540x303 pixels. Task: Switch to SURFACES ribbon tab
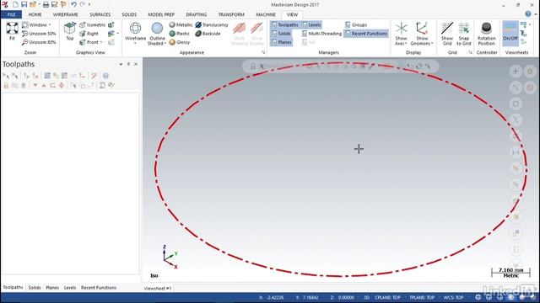[x=100, y=14]
